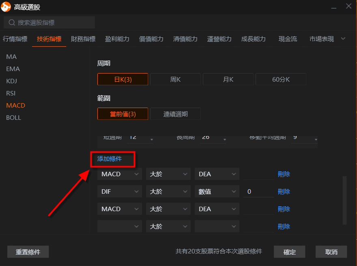Select KDJ in the indicator list
The height and width of the screenshot is (266, 357).
(12, 81)
